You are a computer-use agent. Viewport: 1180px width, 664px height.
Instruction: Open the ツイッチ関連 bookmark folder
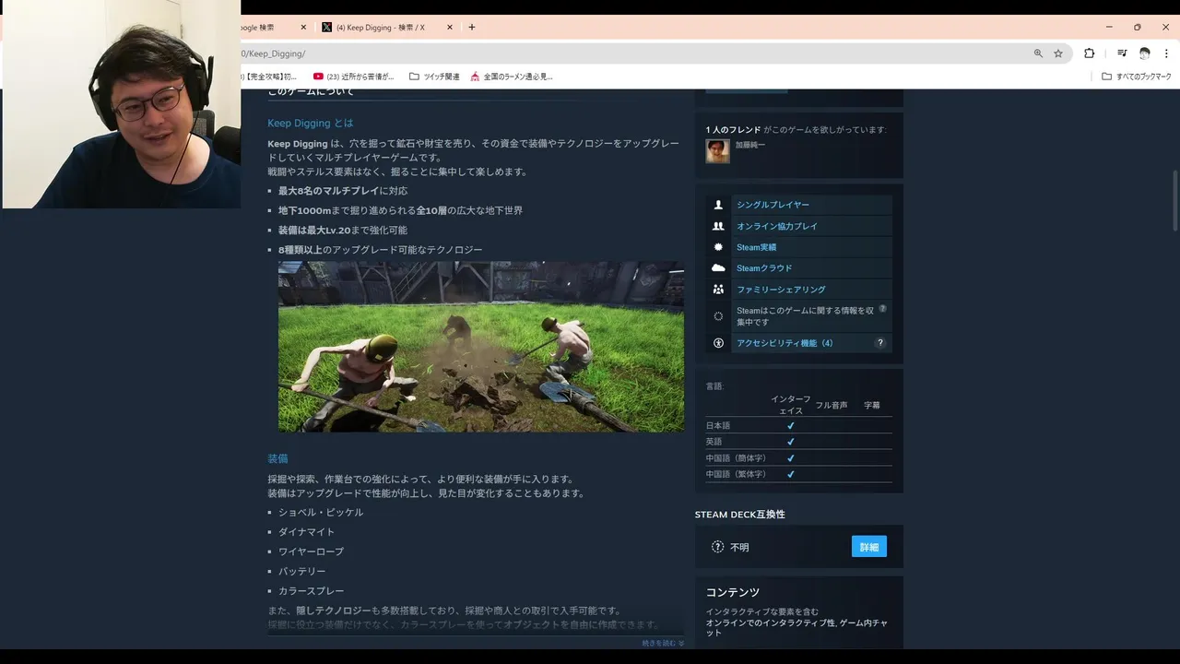click(434, 77)
